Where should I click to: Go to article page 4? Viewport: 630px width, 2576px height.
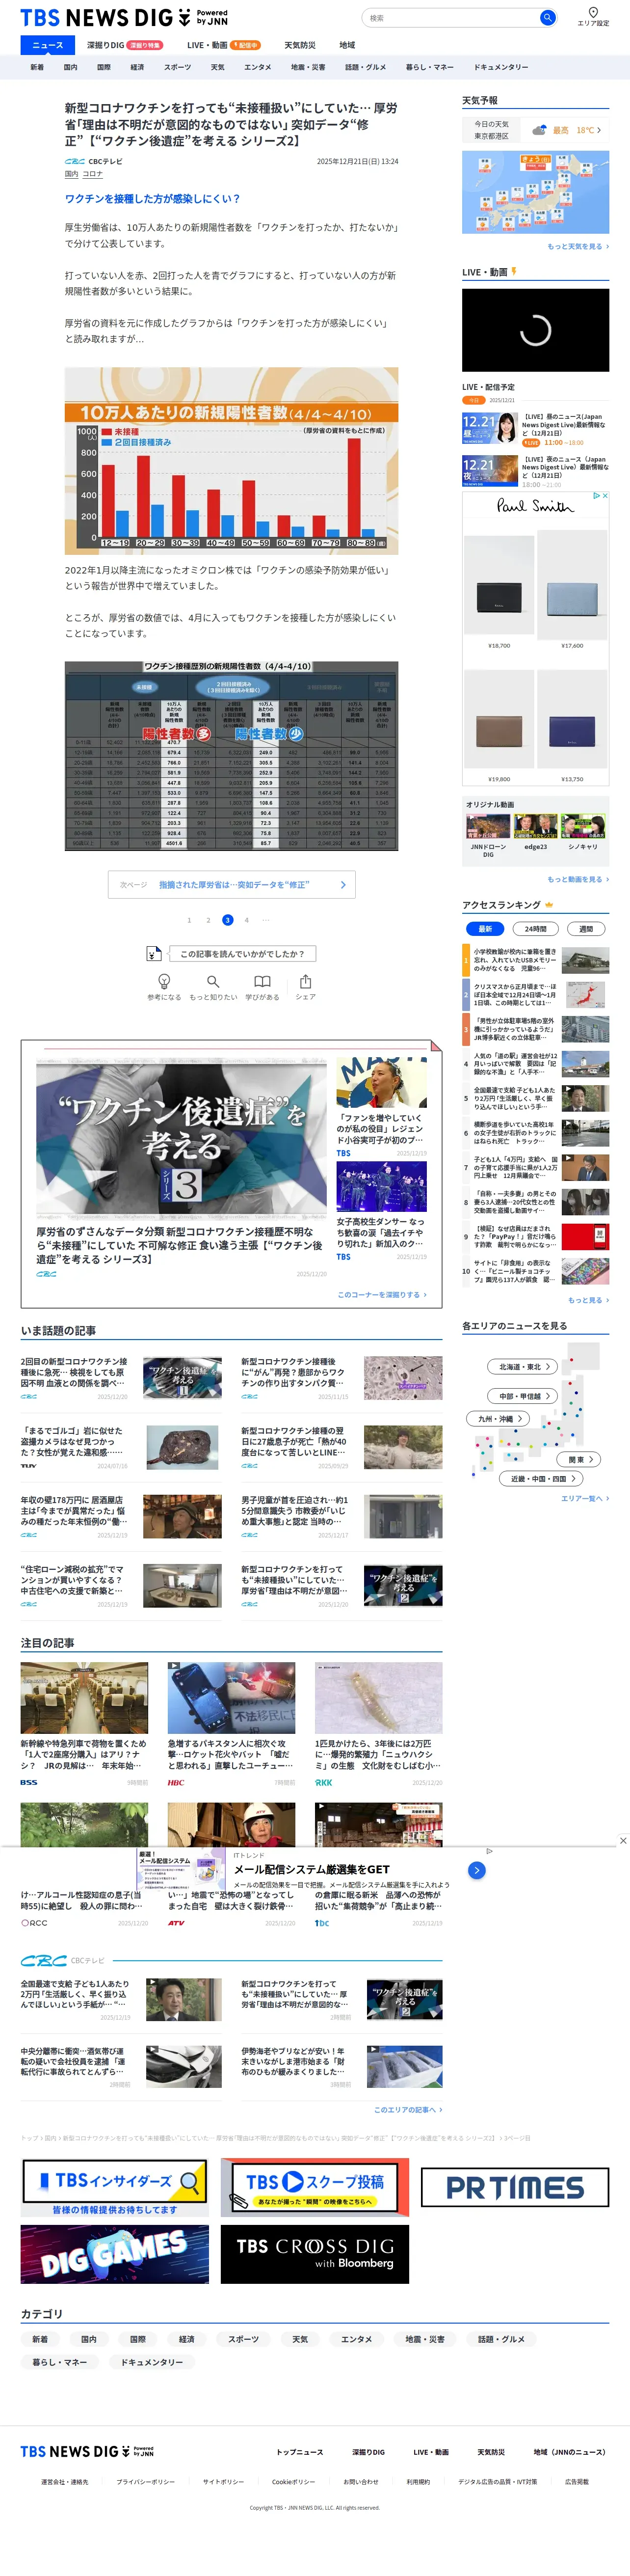246,920
